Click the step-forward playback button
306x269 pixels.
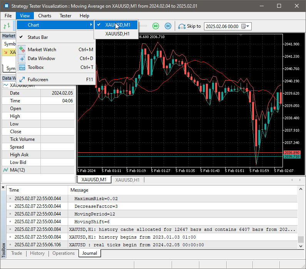click(x=168, y=26)
